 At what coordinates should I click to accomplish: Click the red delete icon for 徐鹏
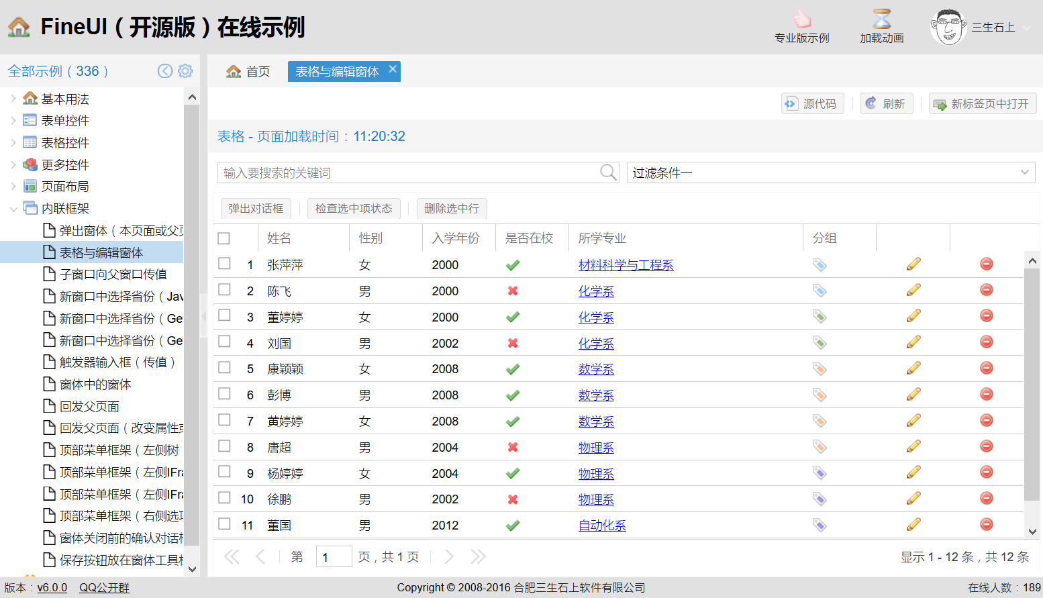986,499
